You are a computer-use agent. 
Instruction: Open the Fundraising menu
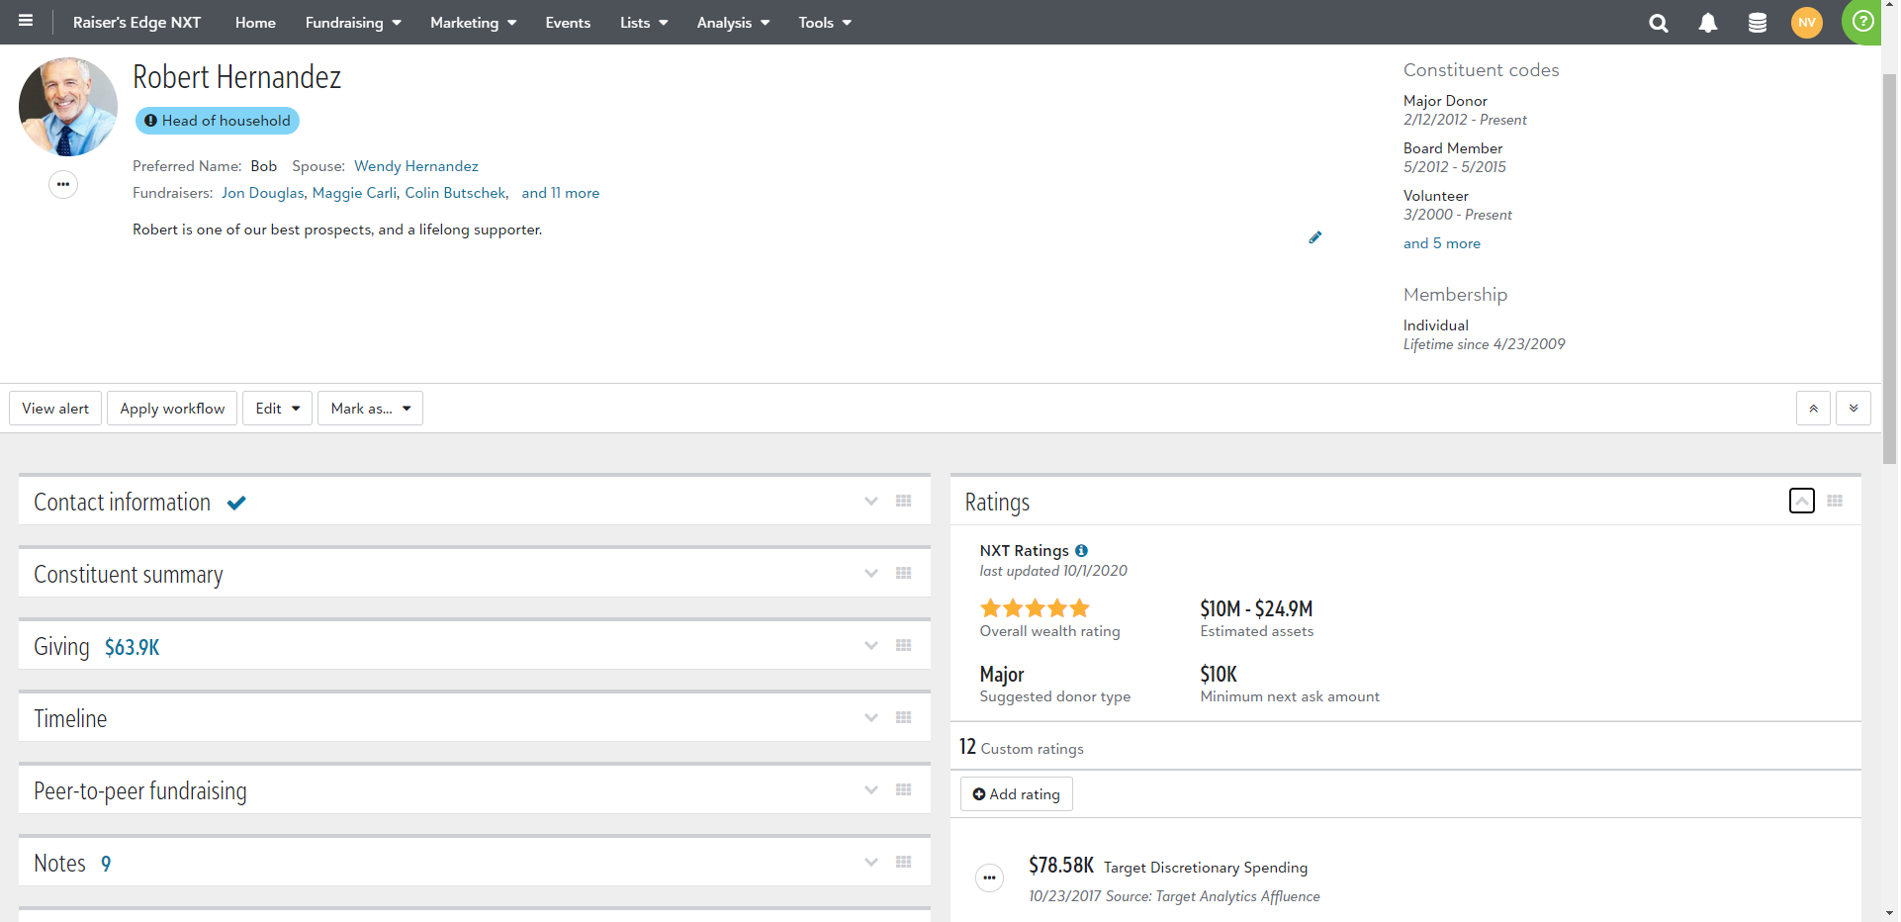coord(352,23)
